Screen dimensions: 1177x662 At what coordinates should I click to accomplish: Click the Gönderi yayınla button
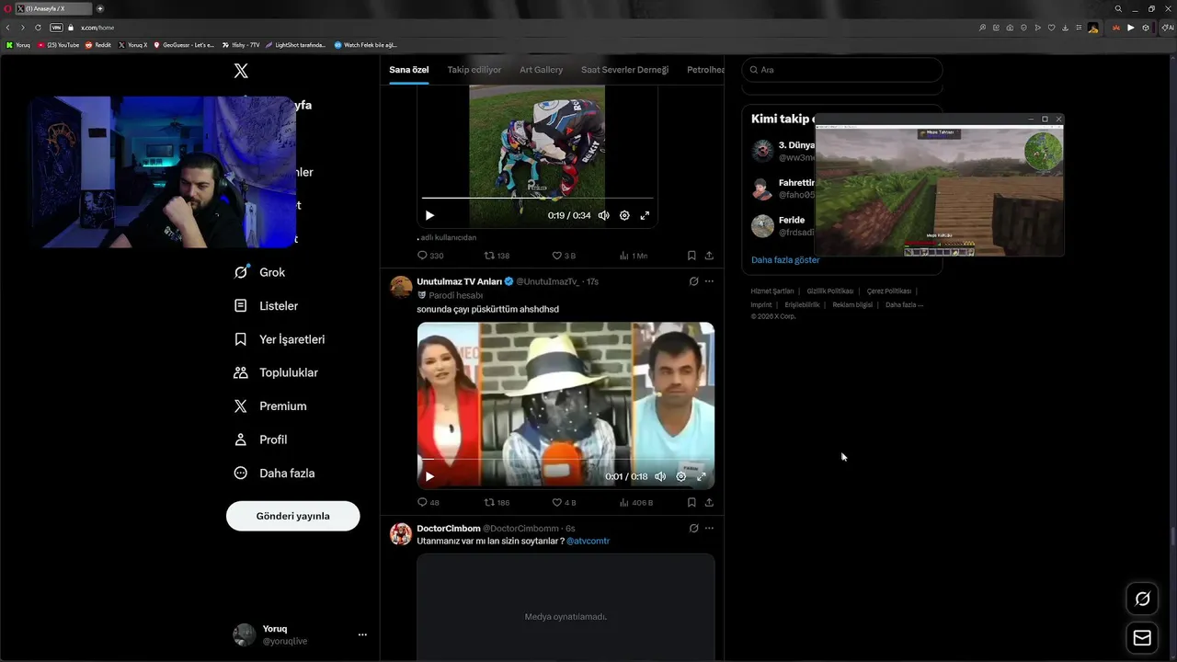[292, 516]
